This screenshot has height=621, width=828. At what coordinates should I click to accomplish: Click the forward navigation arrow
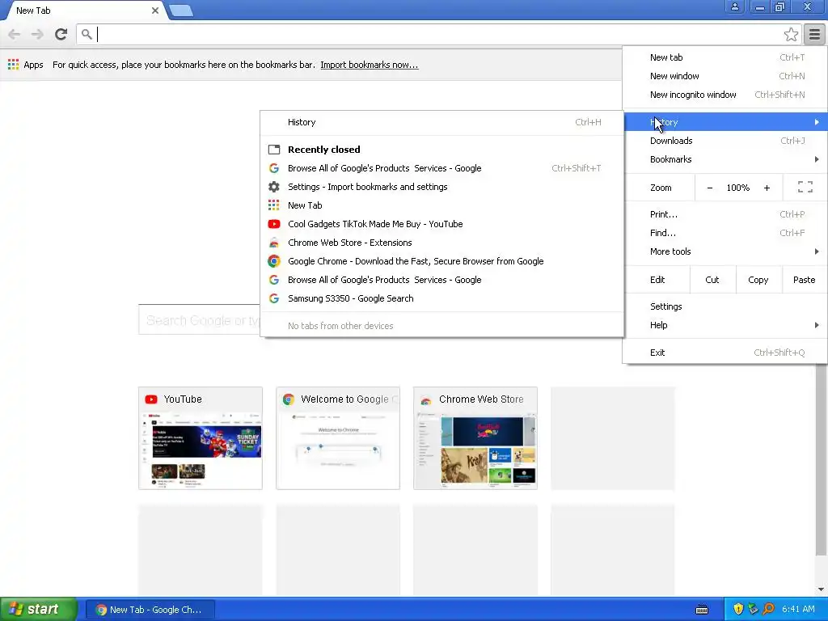(37, 34)
